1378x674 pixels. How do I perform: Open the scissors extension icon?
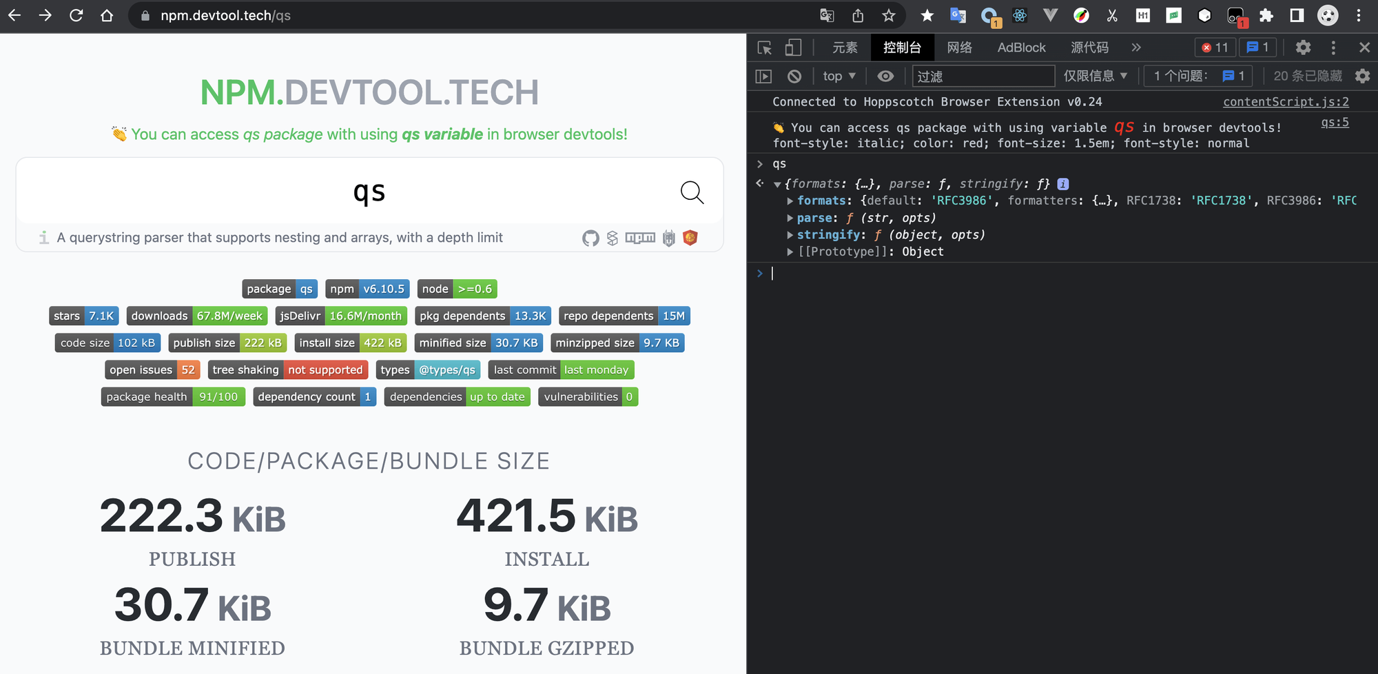pos(1112,15)
